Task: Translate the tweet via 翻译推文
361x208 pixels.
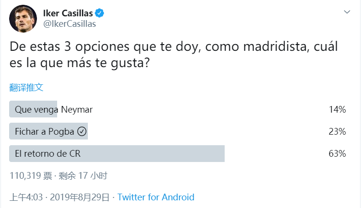Action: [26, 88]
